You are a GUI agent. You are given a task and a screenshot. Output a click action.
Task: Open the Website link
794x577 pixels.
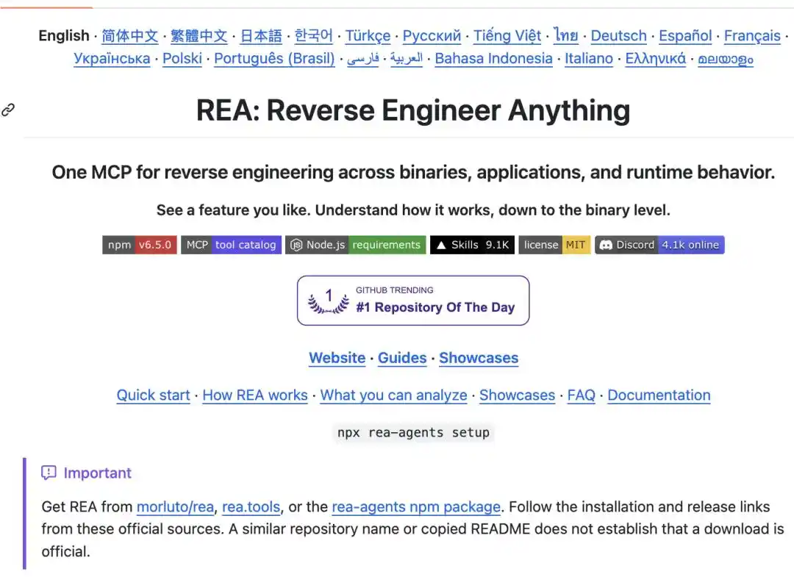click(x=337, y=358)
